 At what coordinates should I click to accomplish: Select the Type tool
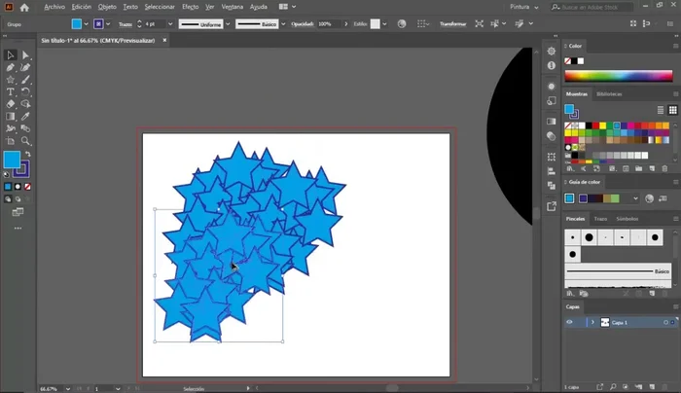pos(11,91)
